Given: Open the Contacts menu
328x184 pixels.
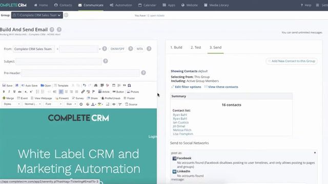Looking at the screenshot, I should (x=63, y=5).
